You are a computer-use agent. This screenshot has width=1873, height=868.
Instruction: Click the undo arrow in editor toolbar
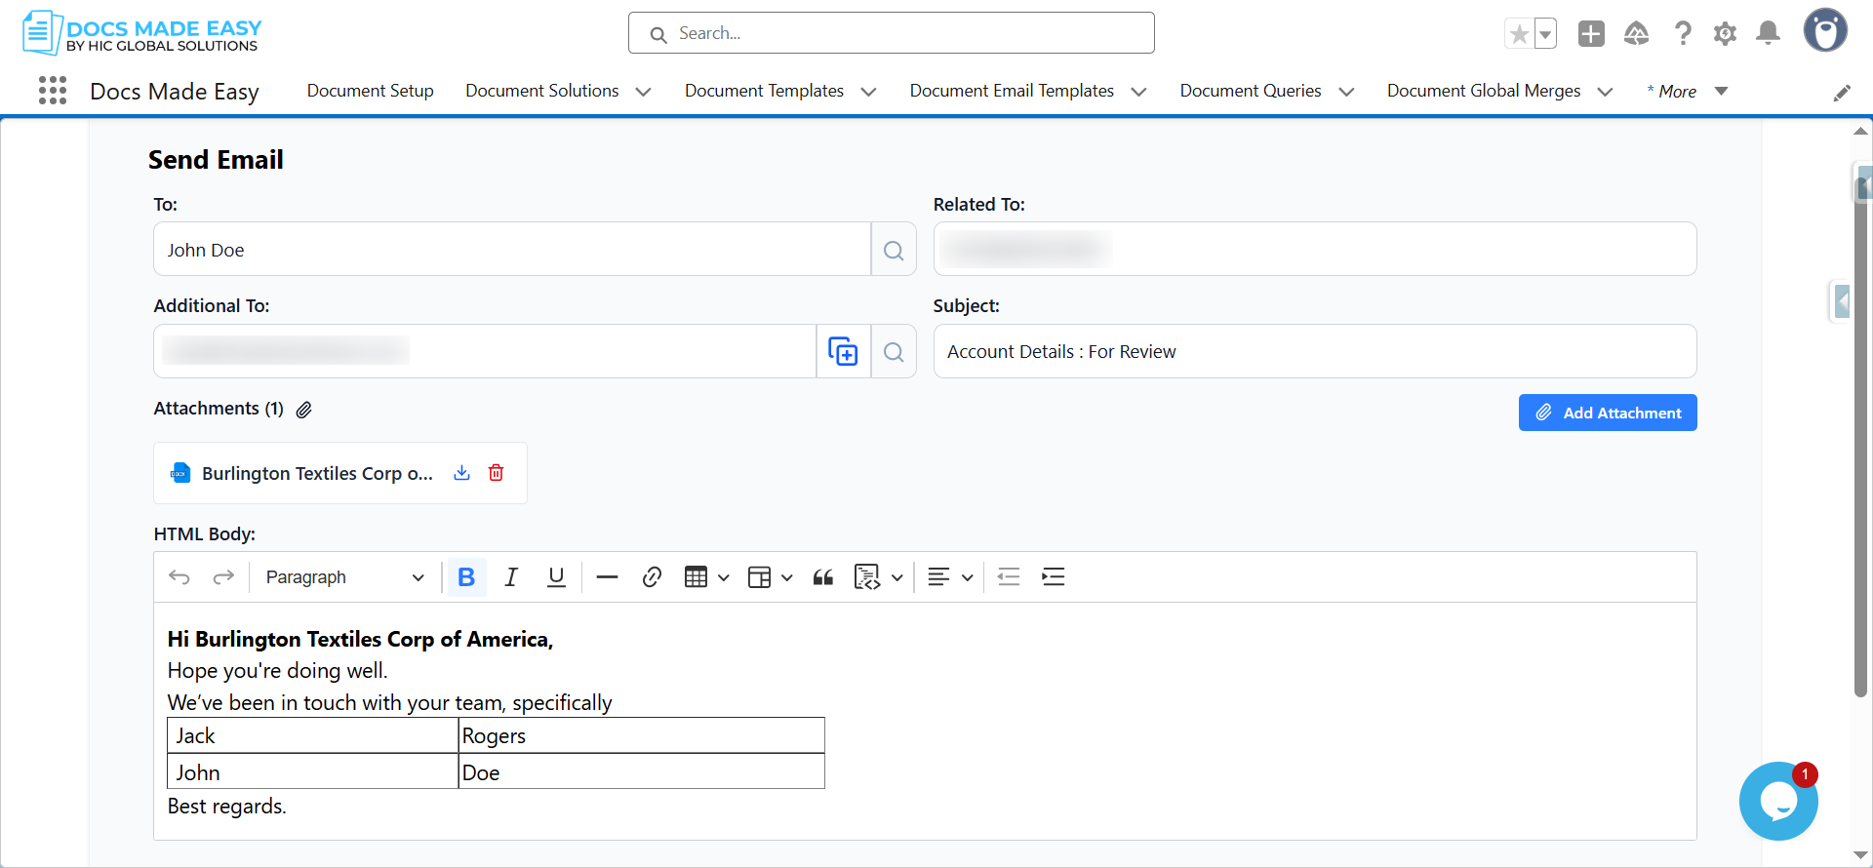pyautogui.click(x=179, y=577)
